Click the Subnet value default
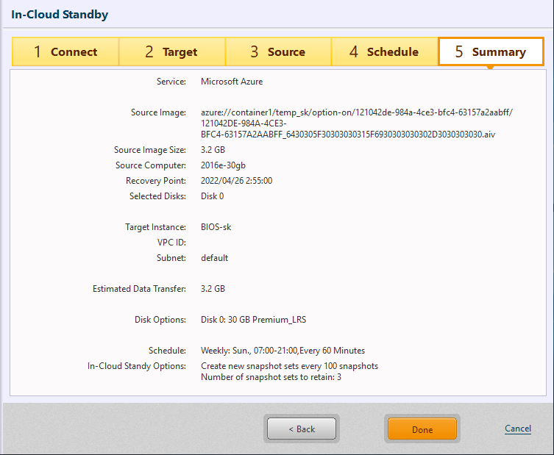554x455 pixels. 214,258
